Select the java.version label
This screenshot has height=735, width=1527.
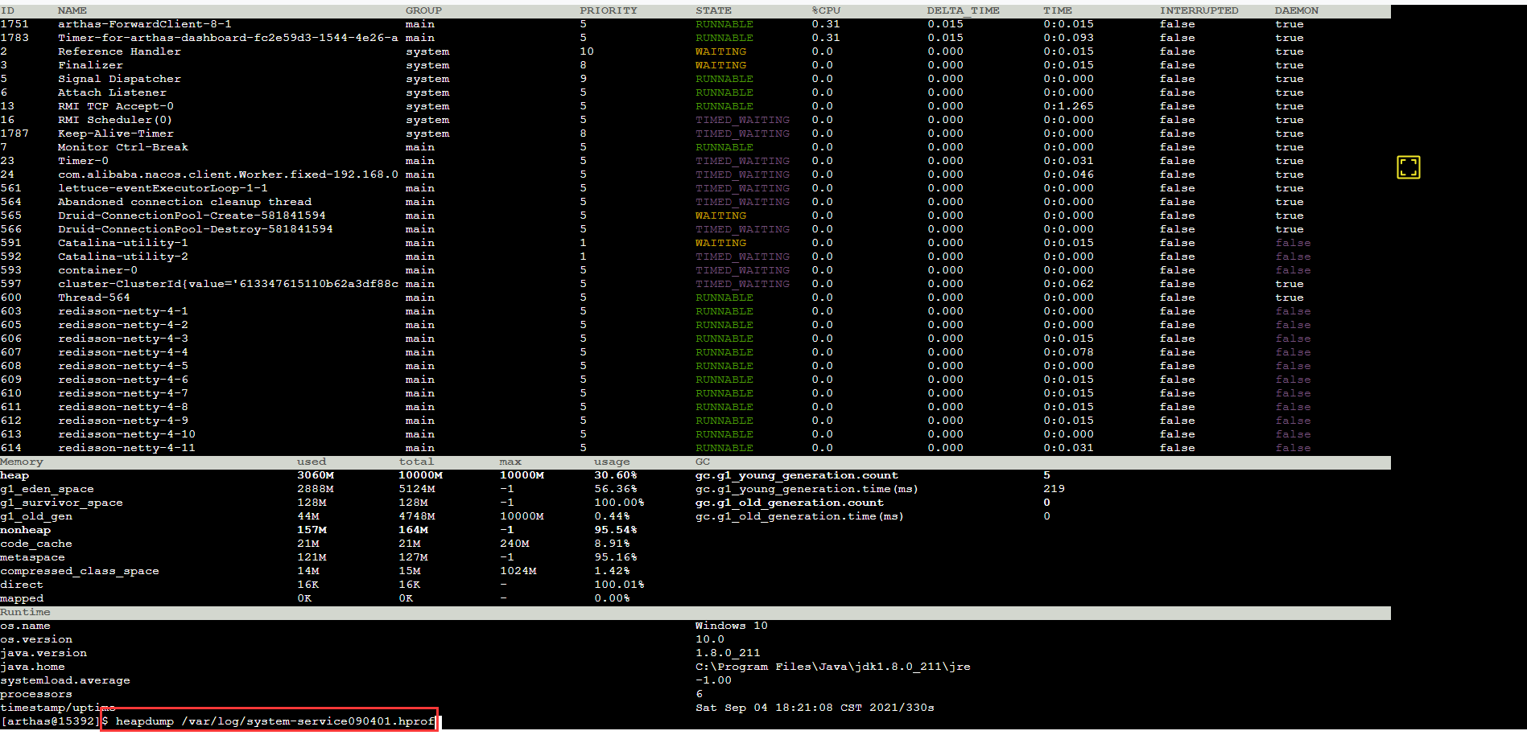tap(43, 653)
